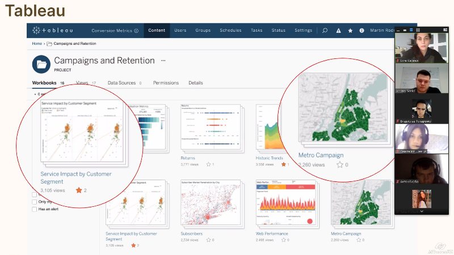Open the Conversion Metrics site dropdown
This screenshot has width=454, height=255.
click(x=115, y=31)
